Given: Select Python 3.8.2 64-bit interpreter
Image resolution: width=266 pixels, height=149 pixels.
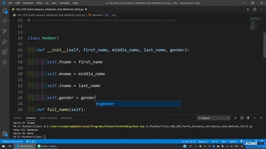Looking at the screenshot, I should pyautogui.click(x=13, y=142).
